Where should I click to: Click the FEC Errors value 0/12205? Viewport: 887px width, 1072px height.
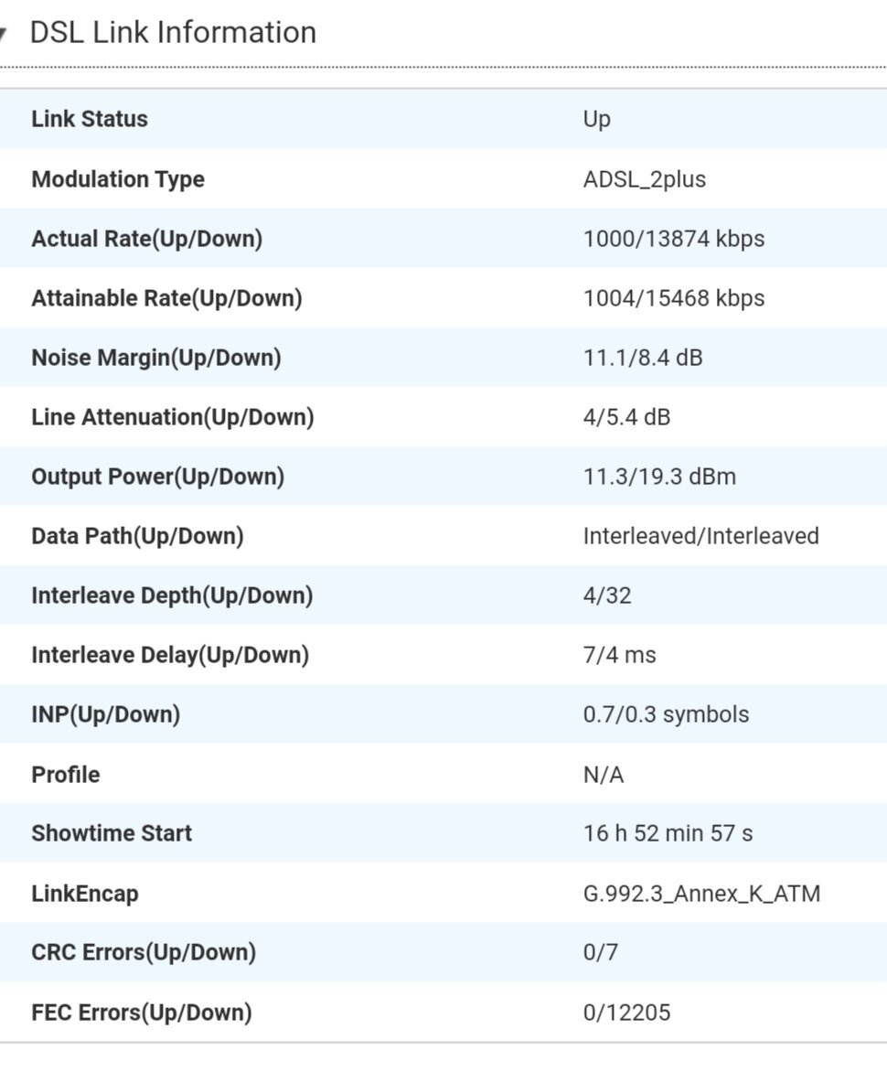626,1013
